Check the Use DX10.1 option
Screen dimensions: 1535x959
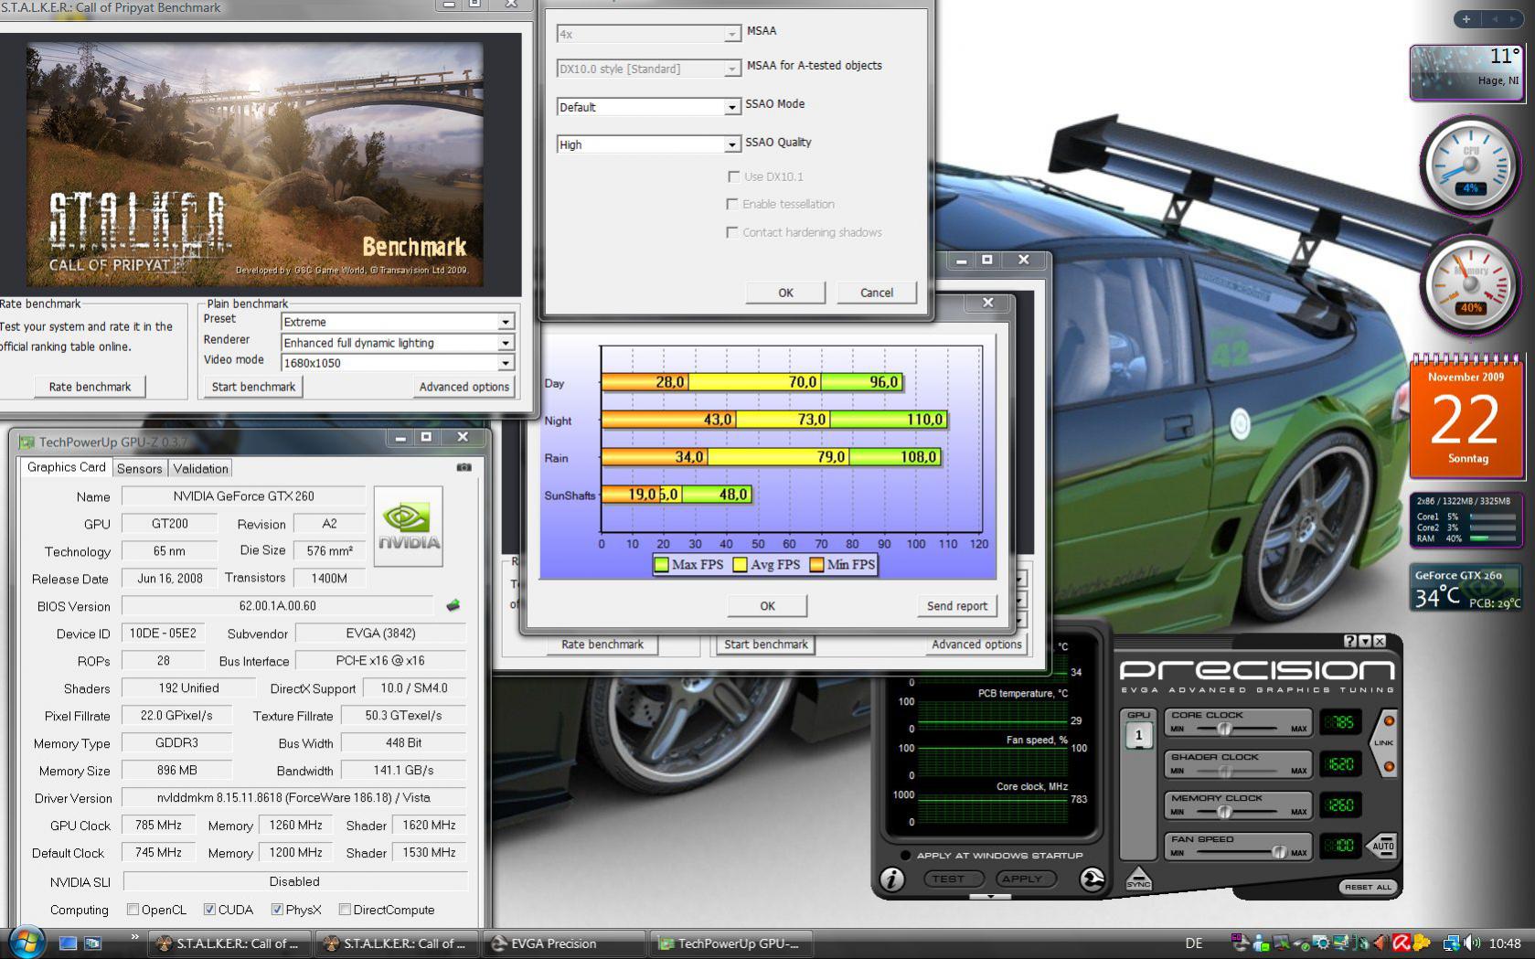point(733,176)
